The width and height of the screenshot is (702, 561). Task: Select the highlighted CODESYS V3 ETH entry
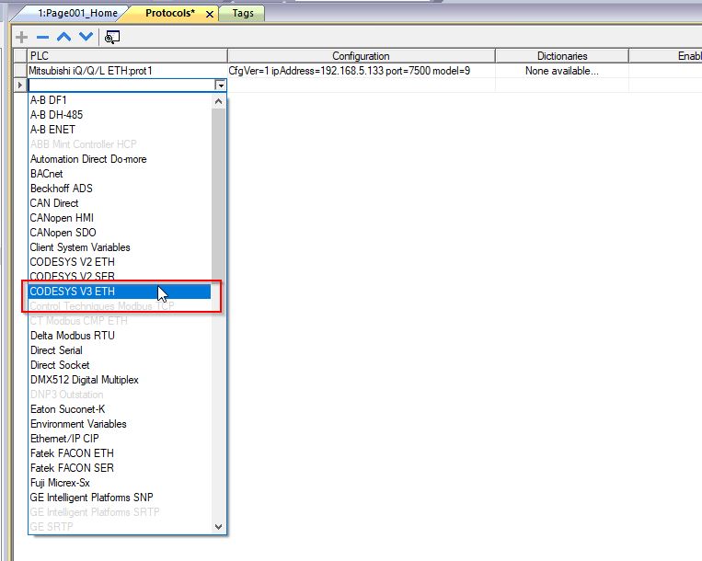point(119,292)
